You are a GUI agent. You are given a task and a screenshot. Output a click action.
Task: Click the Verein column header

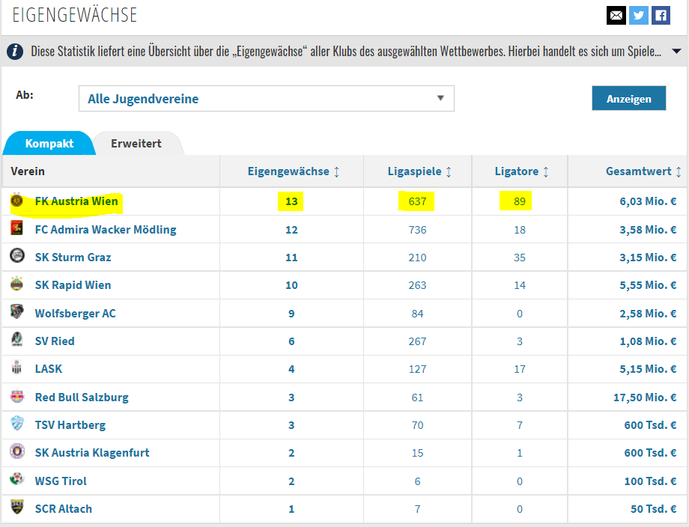click(28, 171)
